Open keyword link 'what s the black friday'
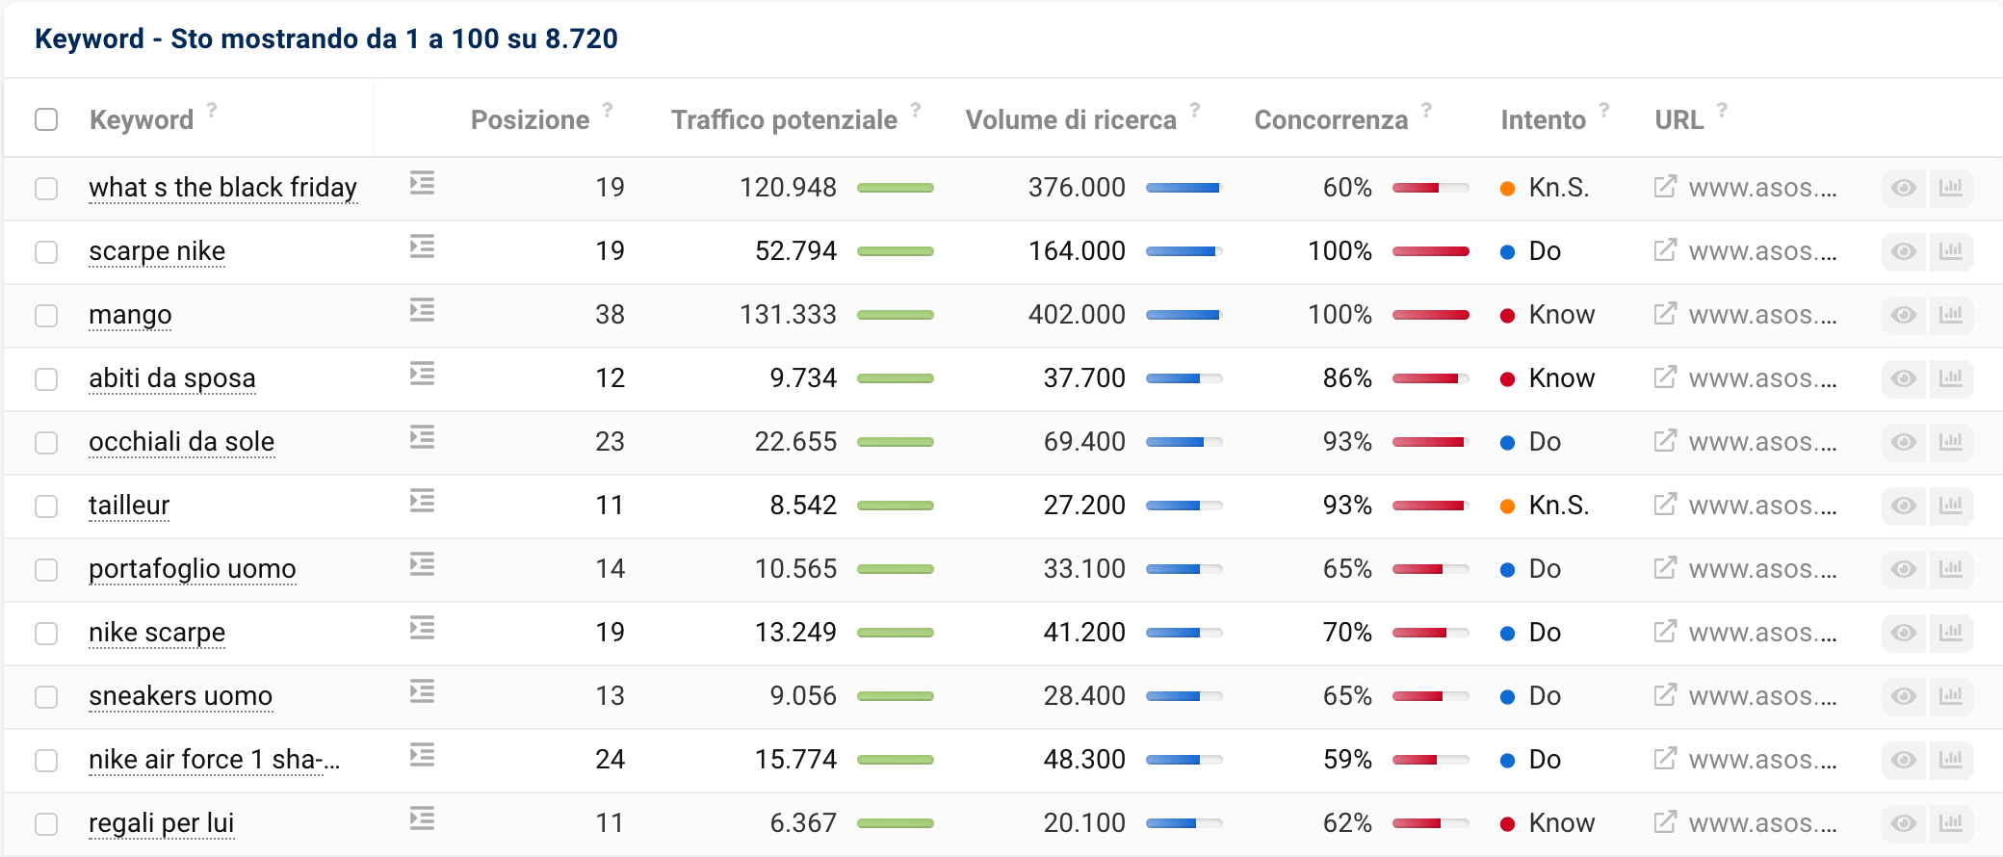2003x857 pixels. click(223, 187)
